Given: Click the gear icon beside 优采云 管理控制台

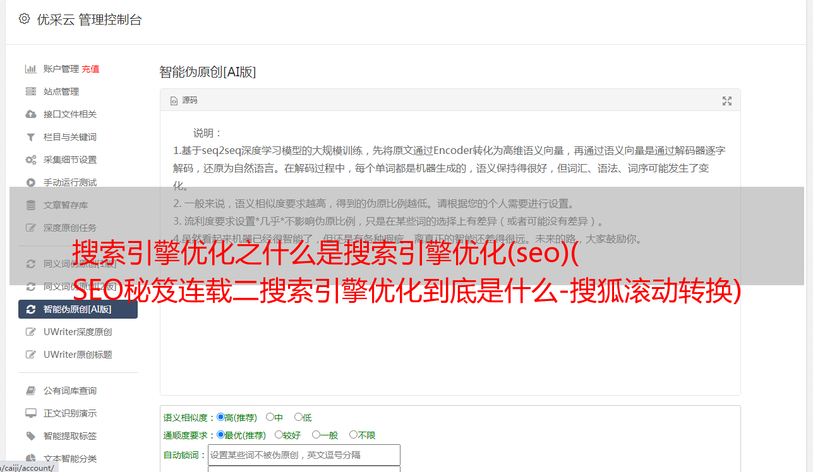Looking at the screenshot, I should [24, 19].
